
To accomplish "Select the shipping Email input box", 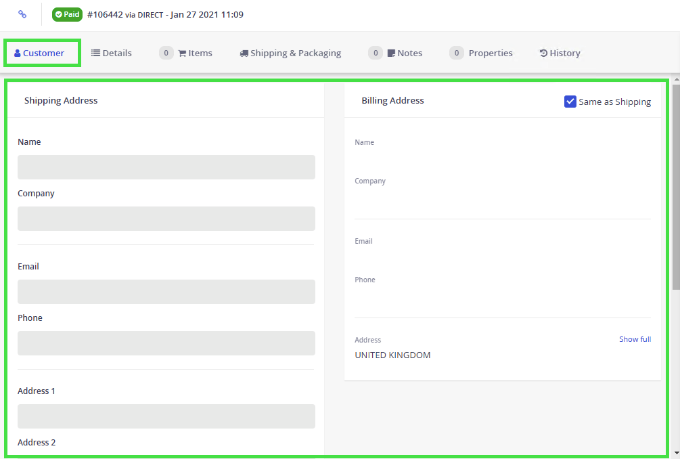I will coord(166,292).
